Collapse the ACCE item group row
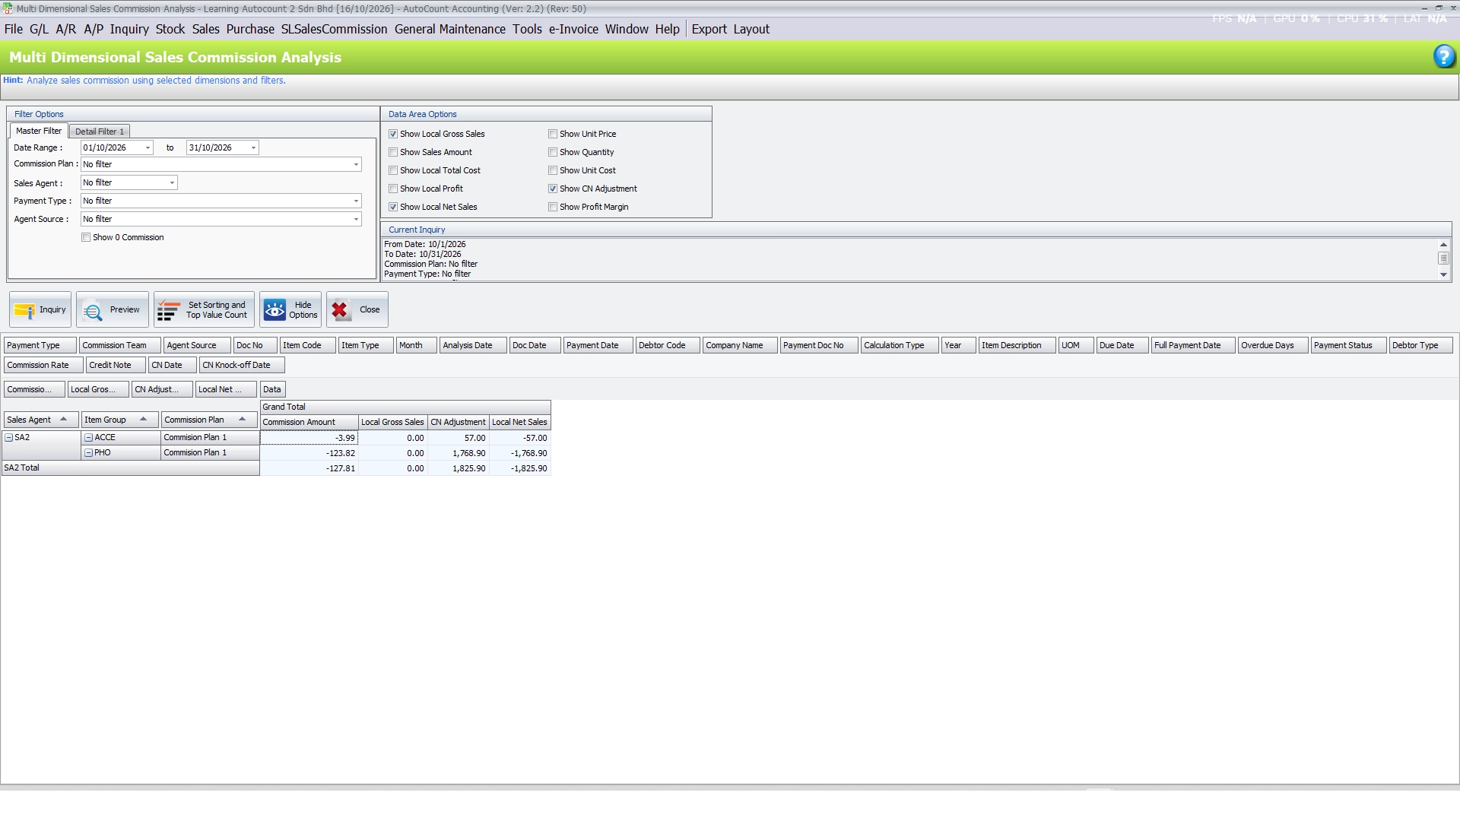1460x821 pixels. 89,438
